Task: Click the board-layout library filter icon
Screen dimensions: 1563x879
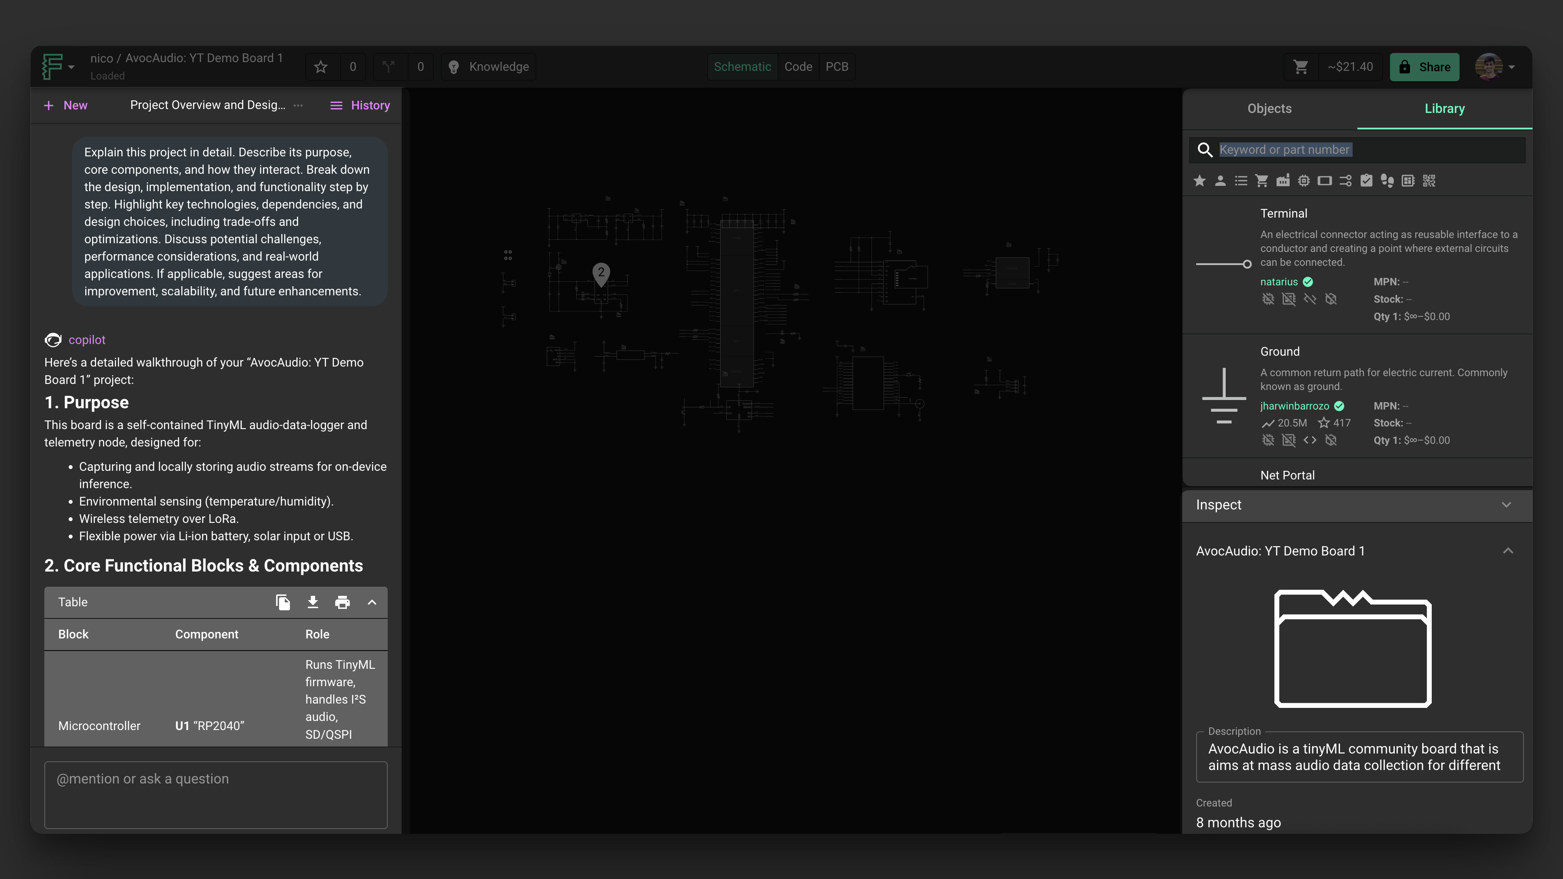Action: click(1408, 181)
